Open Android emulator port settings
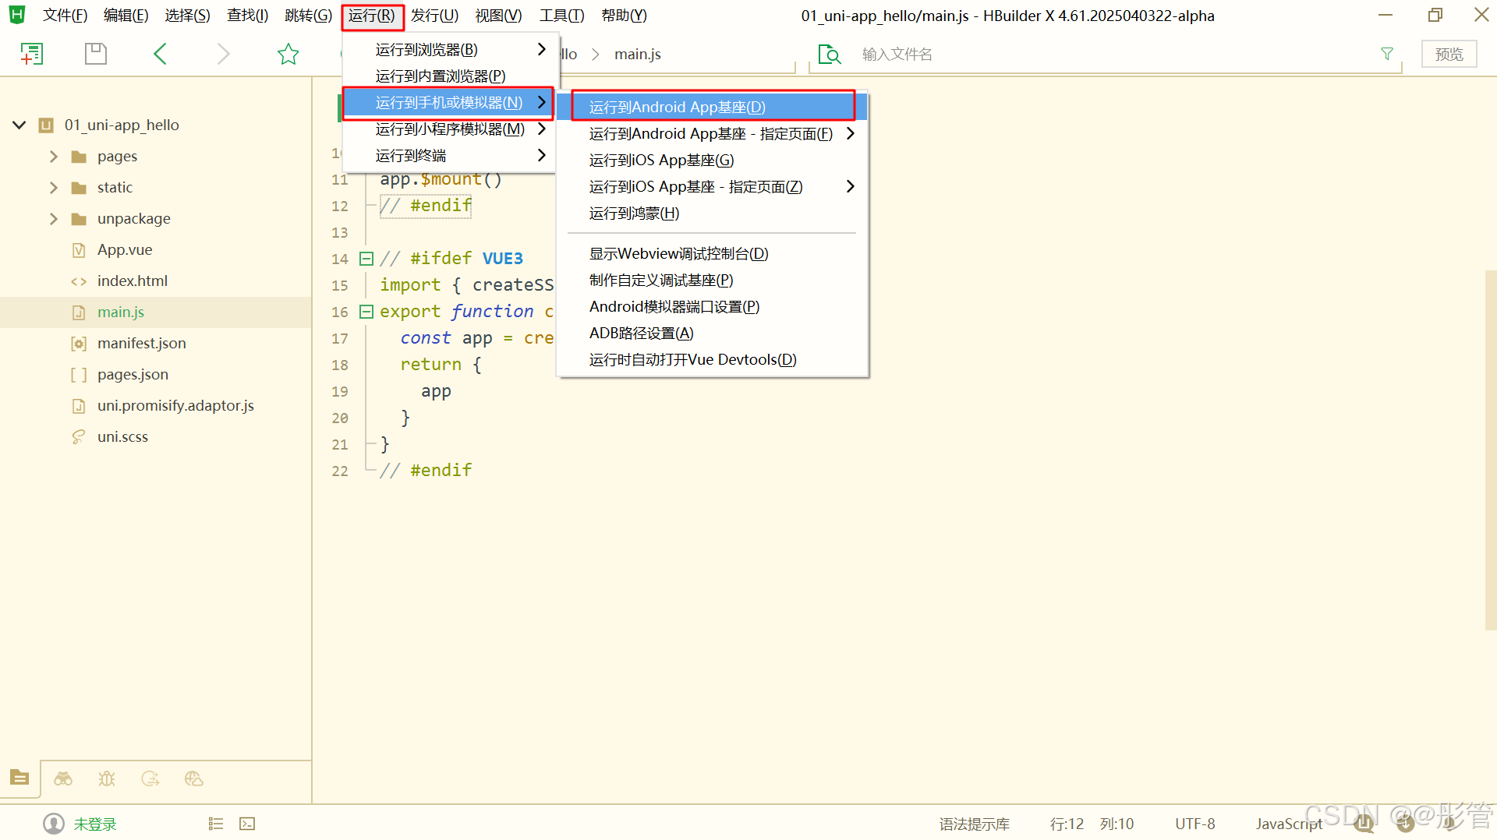 click(713, 307)
